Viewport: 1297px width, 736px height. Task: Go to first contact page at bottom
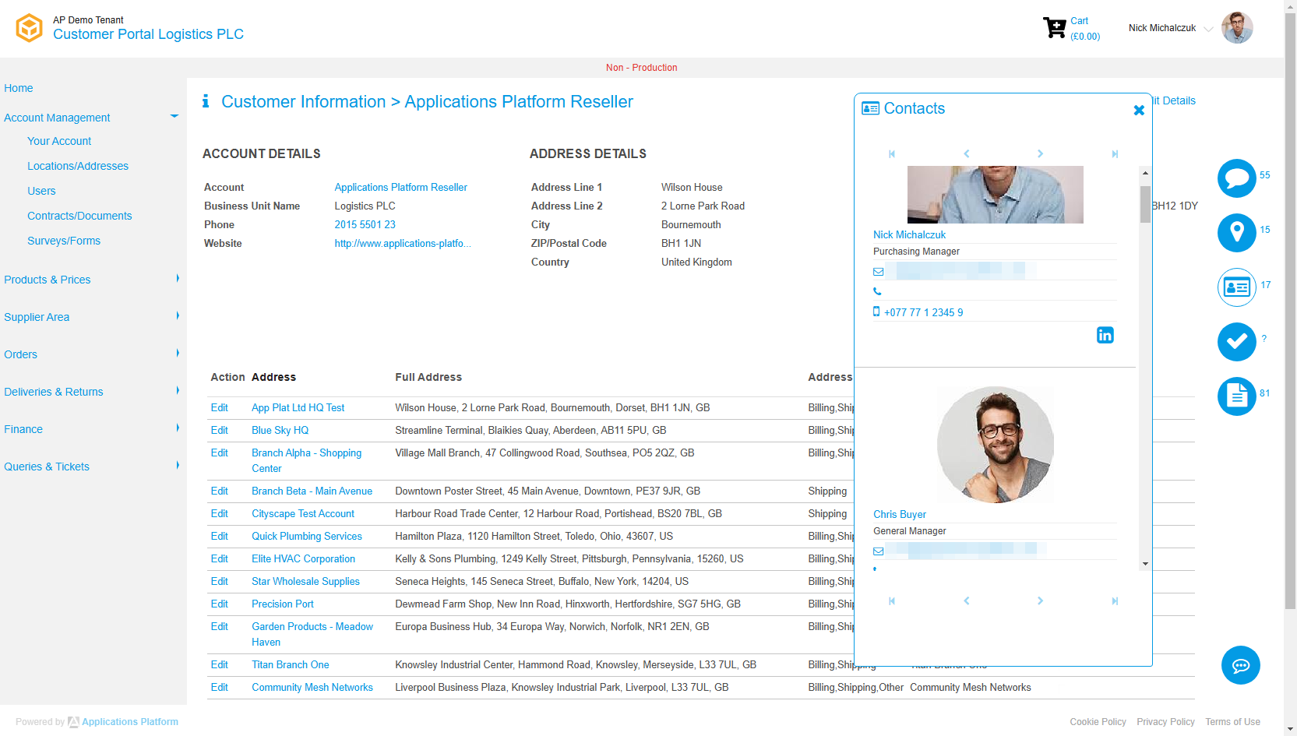[892, 601]
